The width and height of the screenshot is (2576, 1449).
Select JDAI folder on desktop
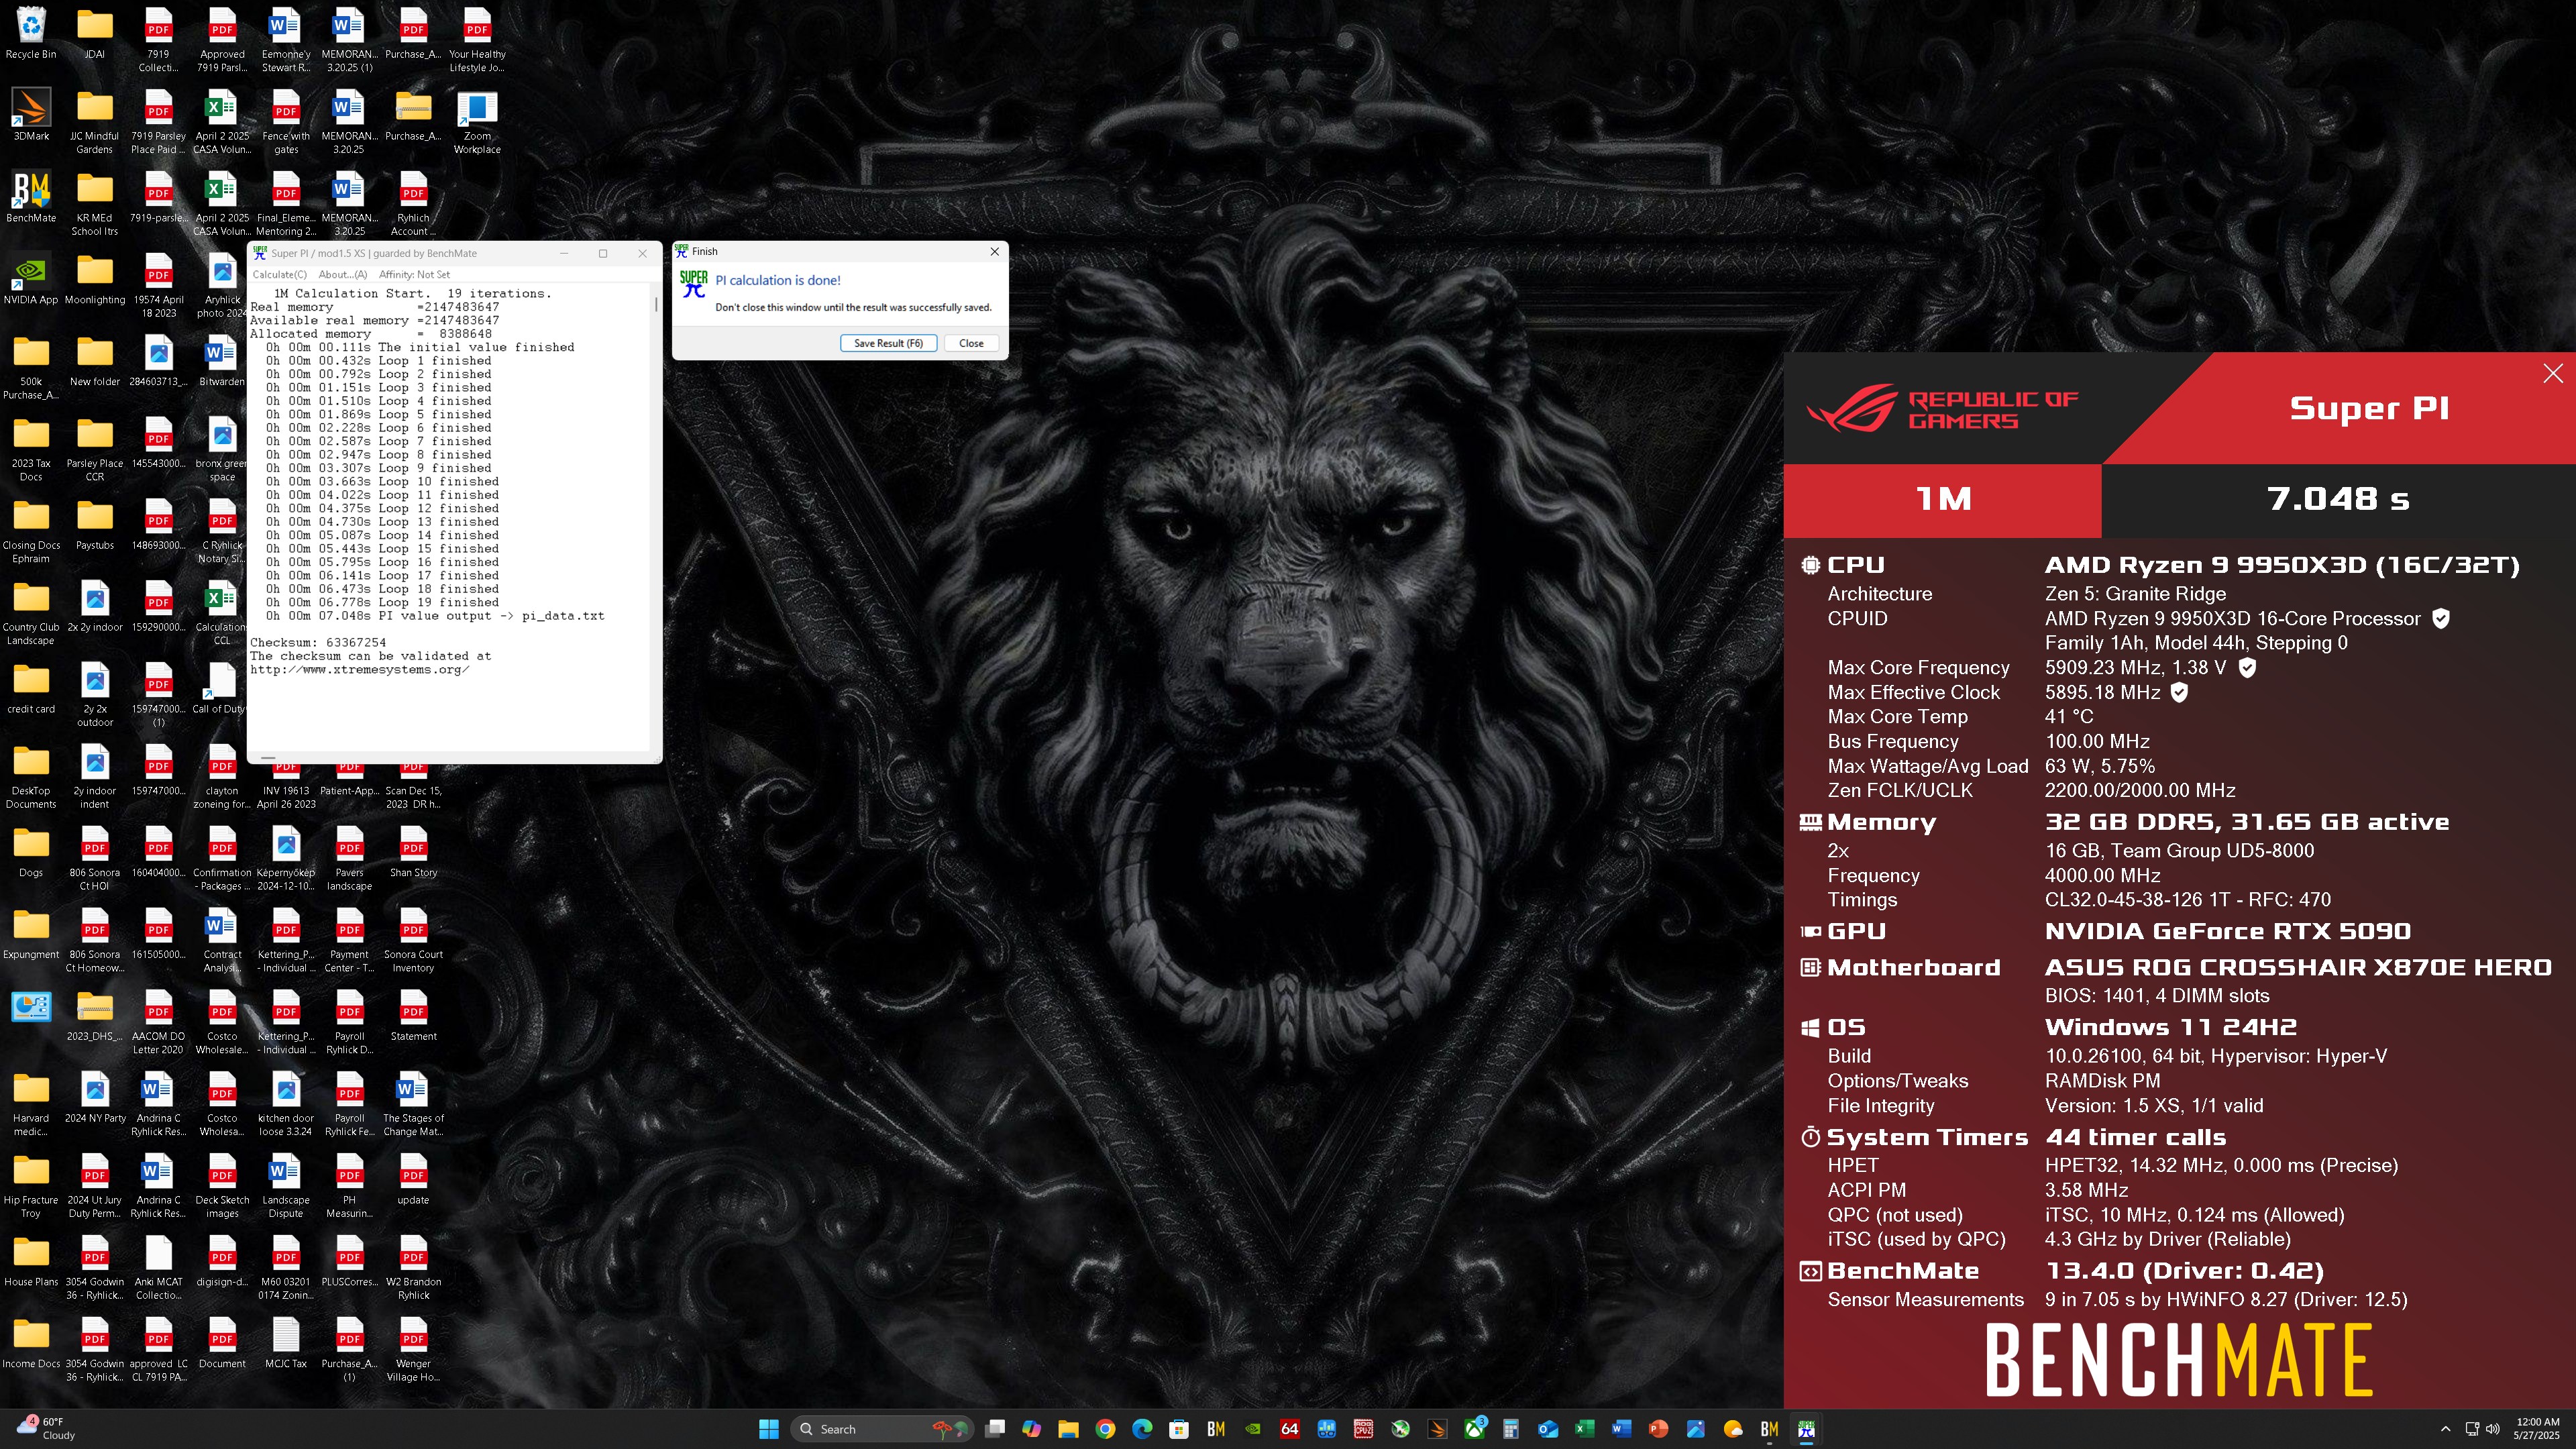tap(95, 34)
